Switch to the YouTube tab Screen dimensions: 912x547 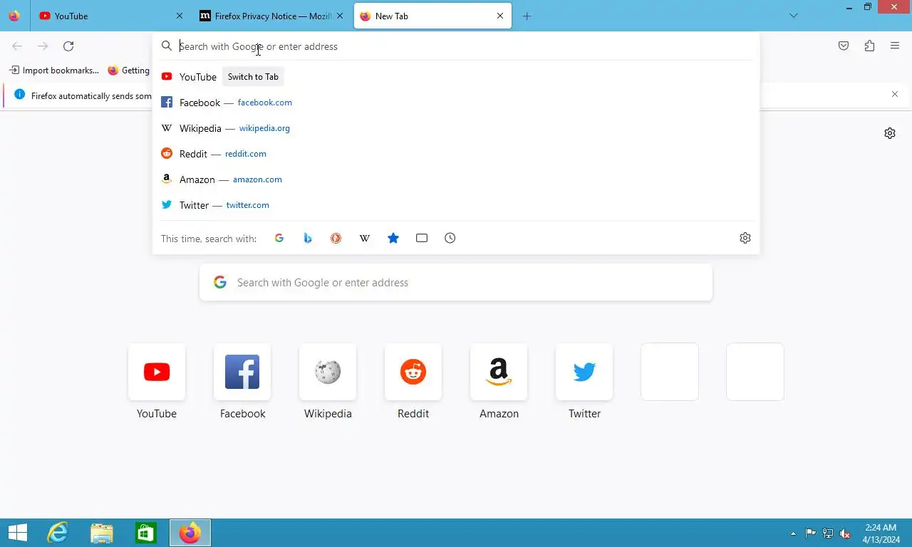(x=110, y=16)
